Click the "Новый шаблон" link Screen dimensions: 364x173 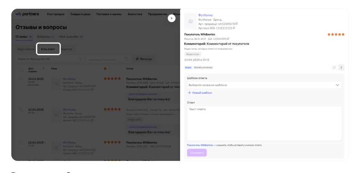200,93
